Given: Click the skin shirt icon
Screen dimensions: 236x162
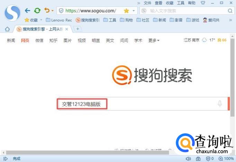Looking at the screenshot, I should pyautogui.click(x=203, y=3).
